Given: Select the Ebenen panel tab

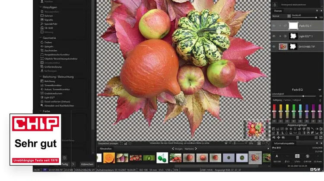Looking at the screenshot, I should coord(278,11).
